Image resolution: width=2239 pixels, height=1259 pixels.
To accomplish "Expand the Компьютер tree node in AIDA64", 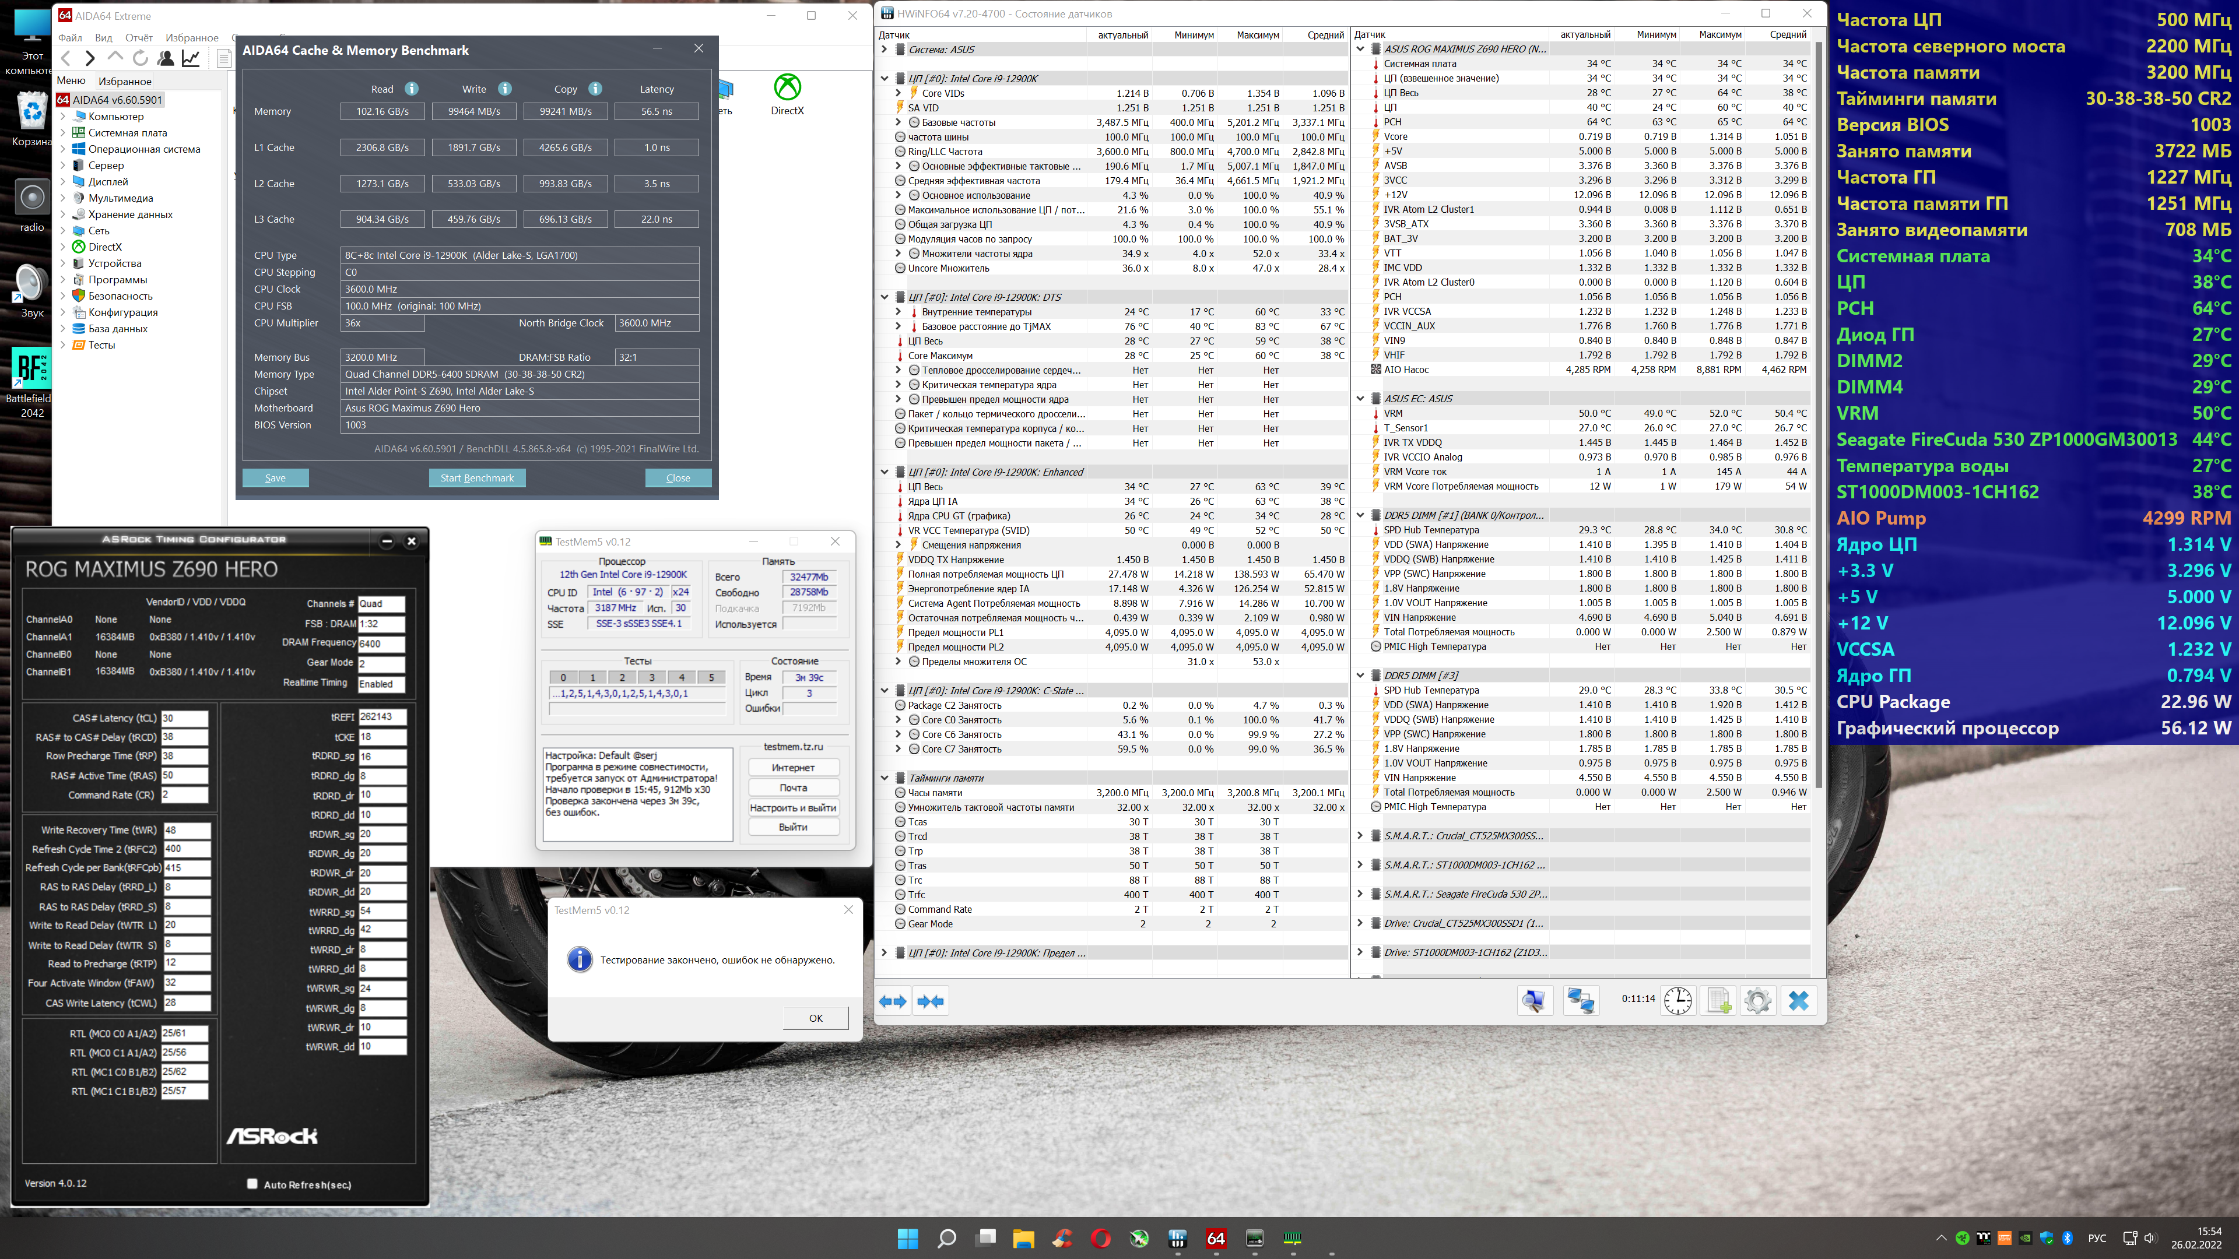I will 64,117.
